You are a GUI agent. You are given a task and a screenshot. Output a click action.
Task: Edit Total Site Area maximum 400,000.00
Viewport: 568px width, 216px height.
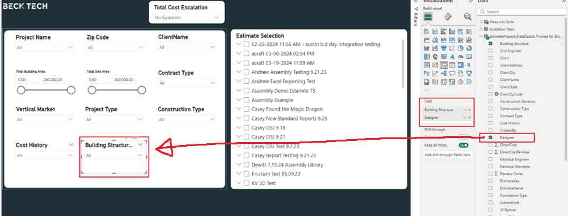[x=124, y=80]
